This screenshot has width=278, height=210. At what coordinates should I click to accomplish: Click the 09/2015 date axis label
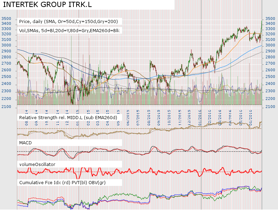(x=159, y=118)
